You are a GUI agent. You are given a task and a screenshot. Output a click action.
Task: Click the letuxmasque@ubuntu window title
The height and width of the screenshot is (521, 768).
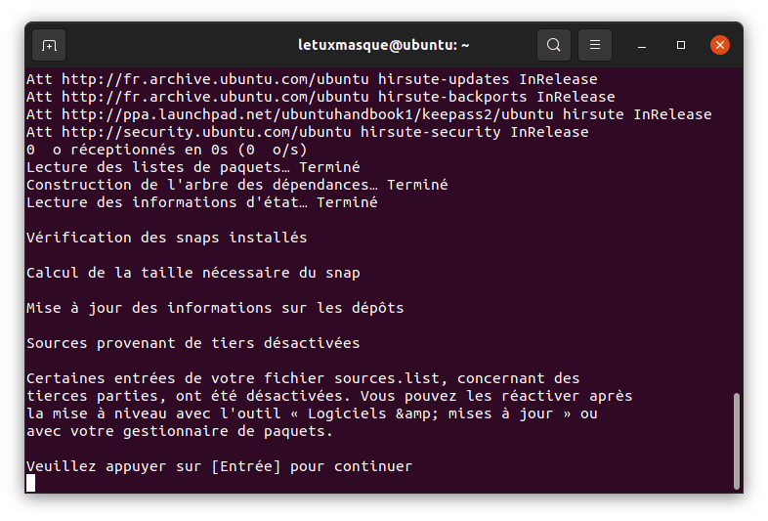384,45
